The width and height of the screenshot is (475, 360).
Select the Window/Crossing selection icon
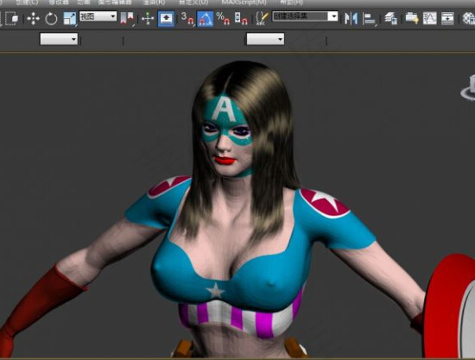(x=12, y=18)
